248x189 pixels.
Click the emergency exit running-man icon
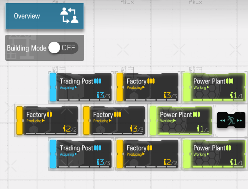click(x=231, y=120)
